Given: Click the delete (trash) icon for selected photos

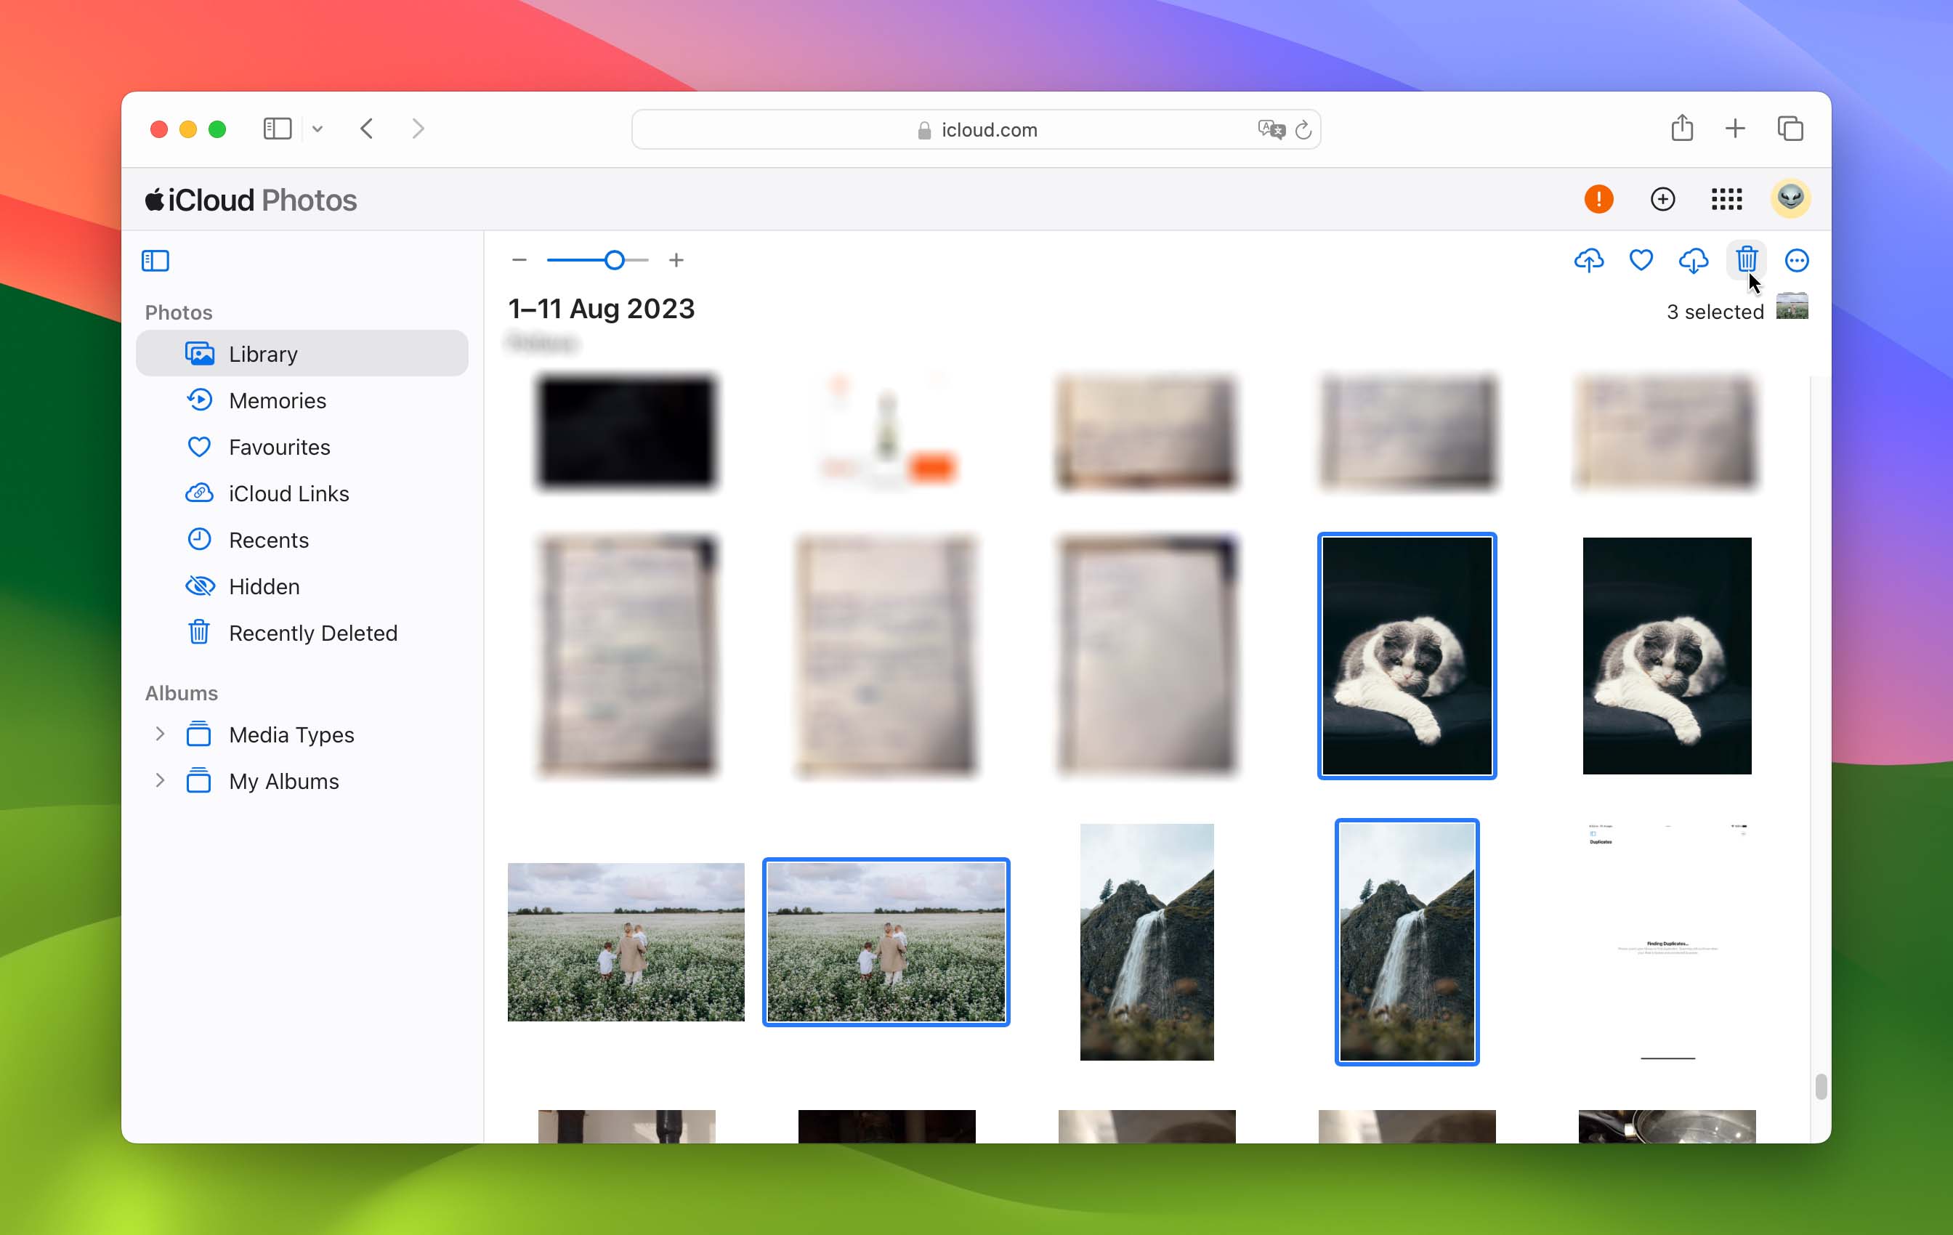Looking at the screenshot, I should click(1745, 260).
